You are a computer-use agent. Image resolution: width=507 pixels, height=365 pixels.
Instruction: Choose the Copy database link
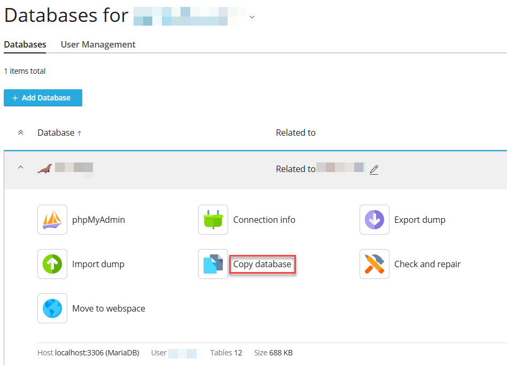(262, 264)
